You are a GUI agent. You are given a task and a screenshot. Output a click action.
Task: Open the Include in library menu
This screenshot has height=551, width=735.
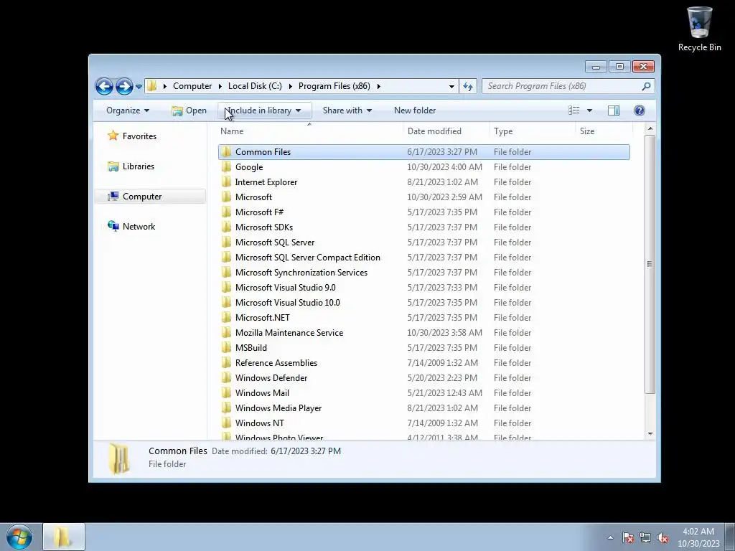pyautogui.click(x=264, y=110)
